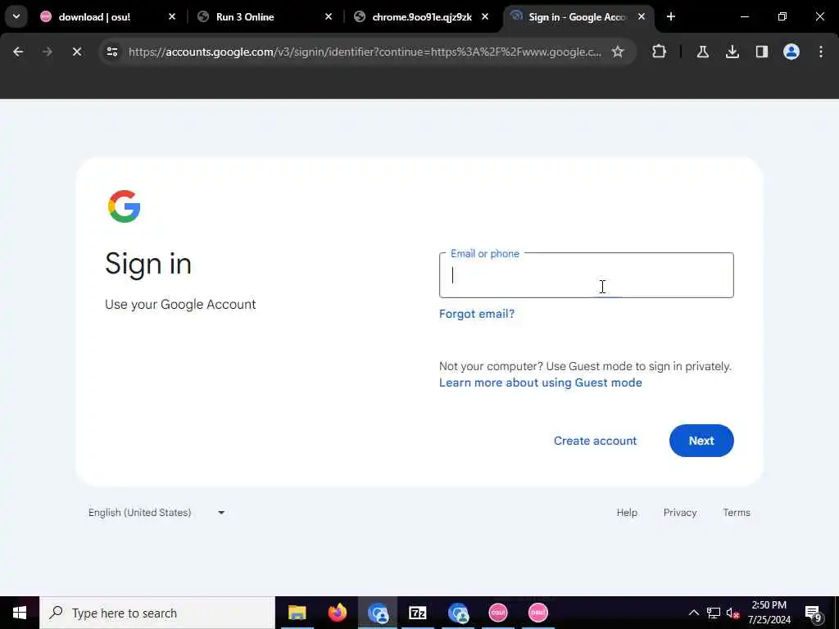
Task: Open network status tray icon
Action: pos(714,613)
